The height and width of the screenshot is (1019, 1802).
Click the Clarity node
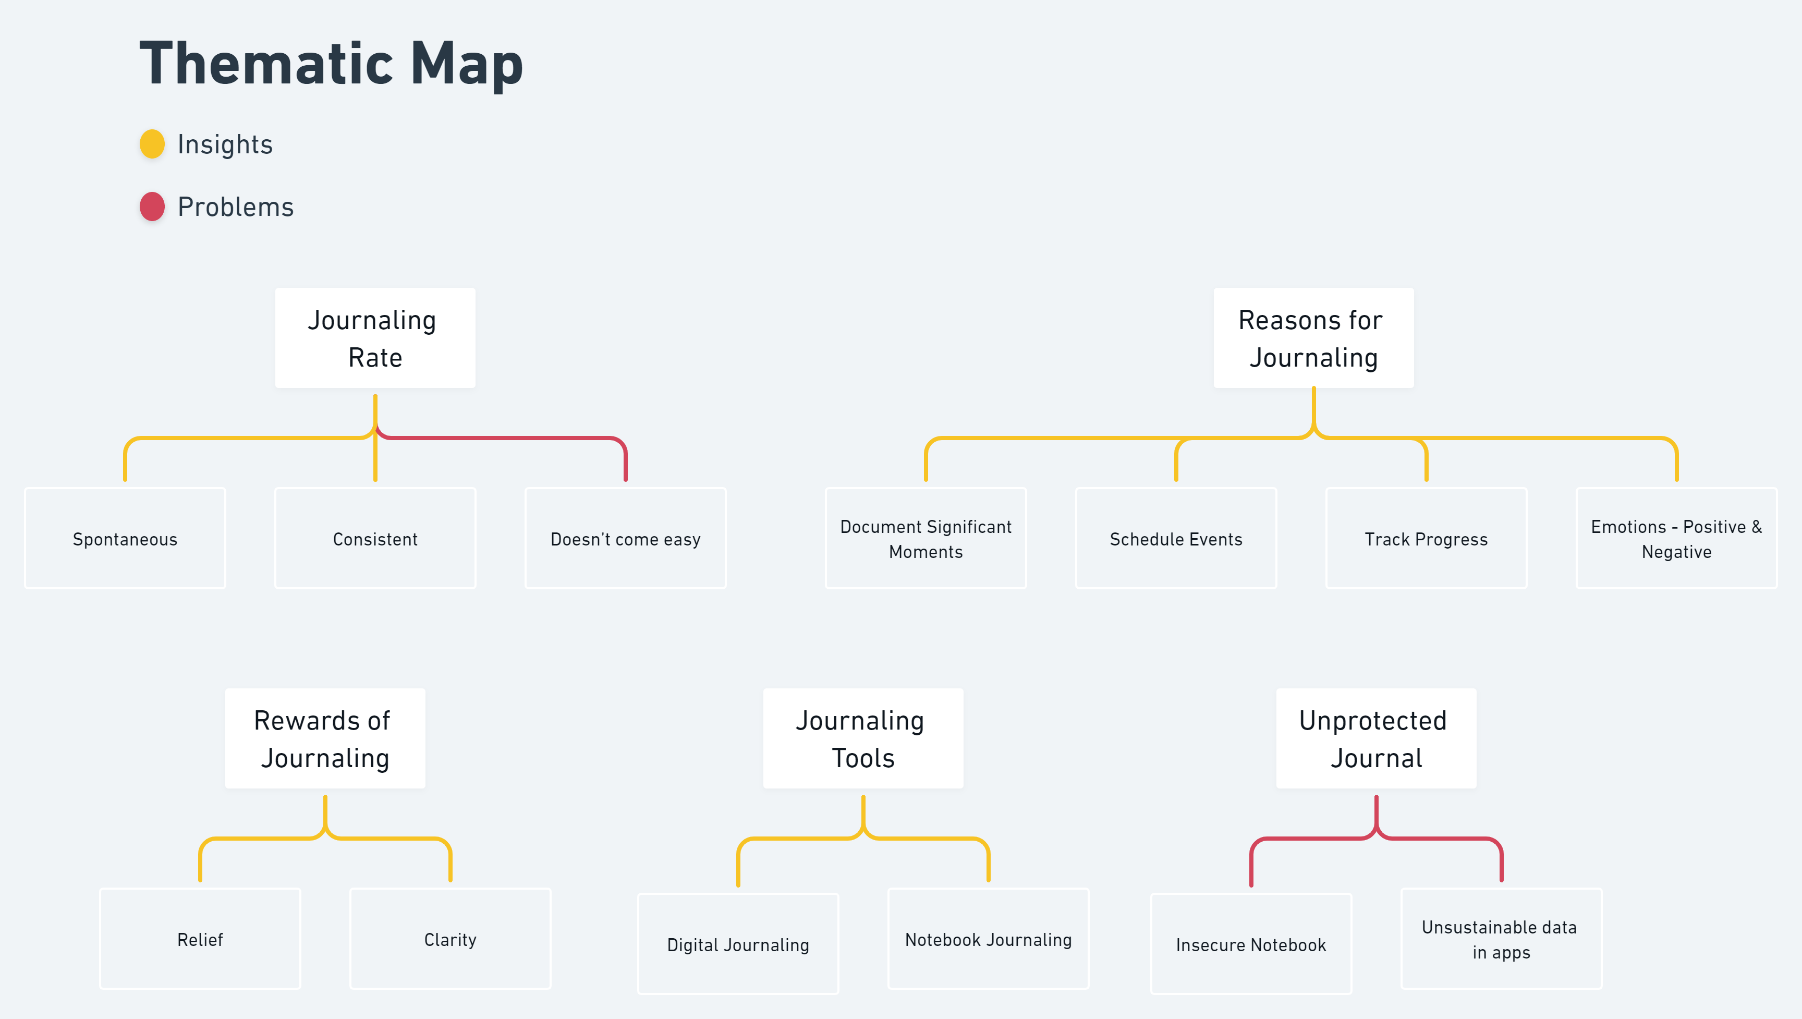(451, 939)
